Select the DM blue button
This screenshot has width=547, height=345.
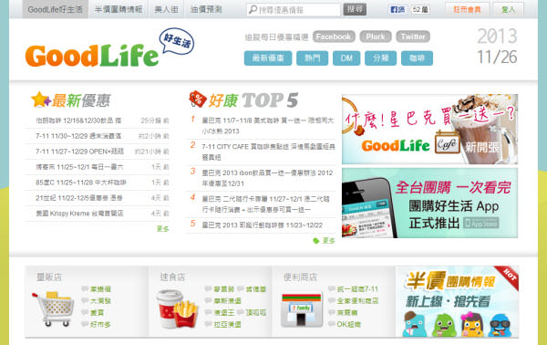pyautogui.click(x=346, y=58)
